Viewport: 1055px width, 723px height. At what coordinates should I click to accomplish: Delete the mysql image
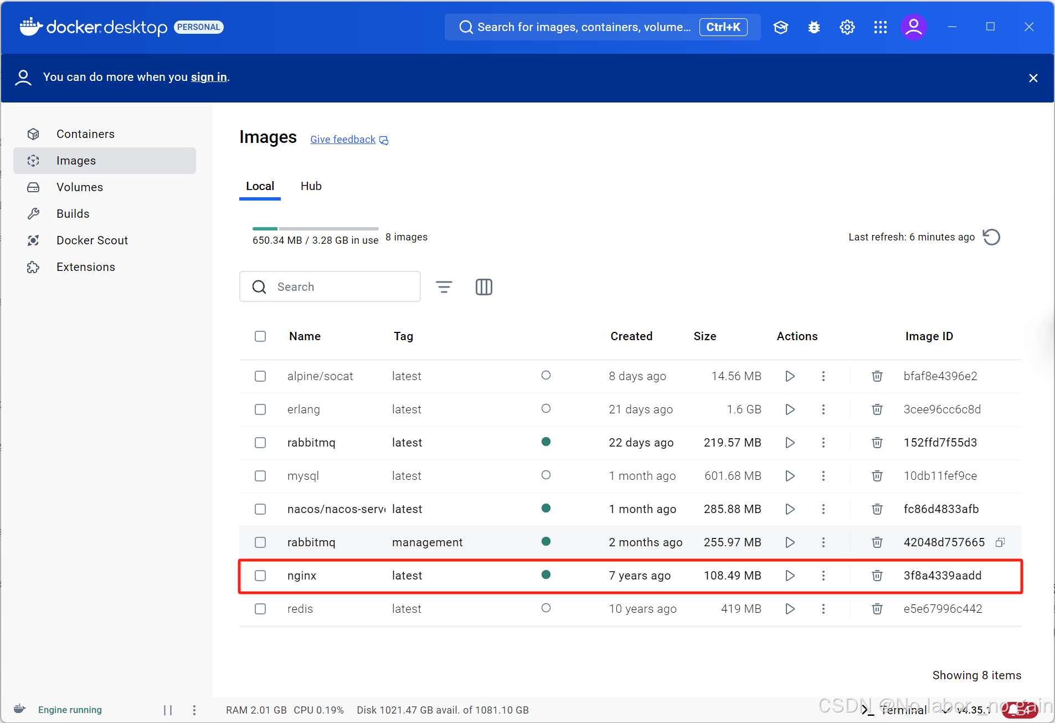tap(877, 476)
